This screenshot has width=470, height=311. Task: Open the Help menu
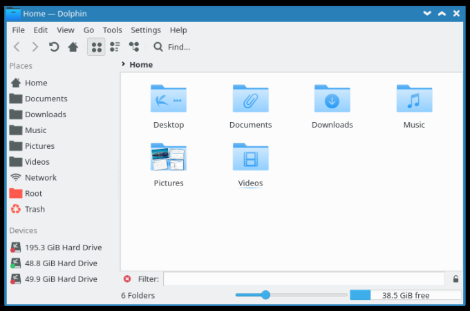click(178, 30)
